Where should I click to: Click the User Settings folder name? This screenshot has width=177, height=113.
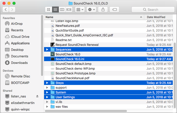(x=65, y=97)
